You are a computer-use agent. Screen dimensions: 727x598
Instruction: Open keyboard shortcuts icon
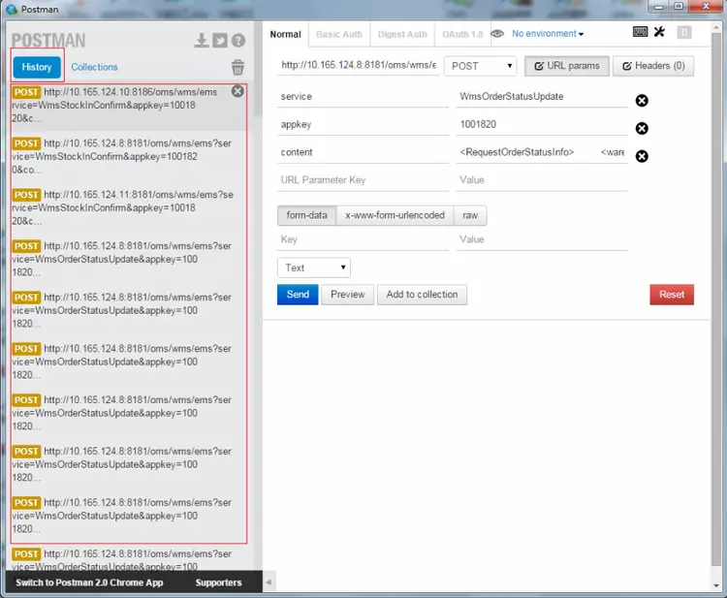pos(641,32)
